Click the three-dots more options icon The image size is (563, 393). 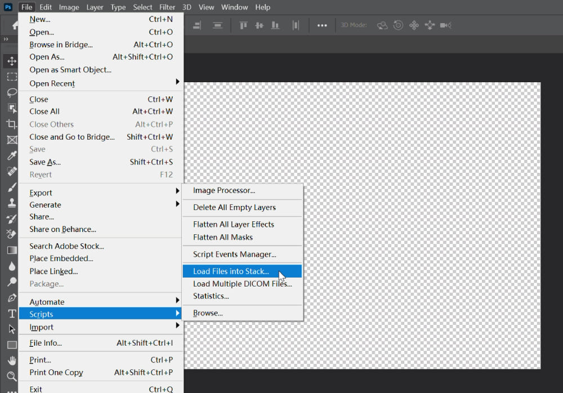click(x=322, y=25)
